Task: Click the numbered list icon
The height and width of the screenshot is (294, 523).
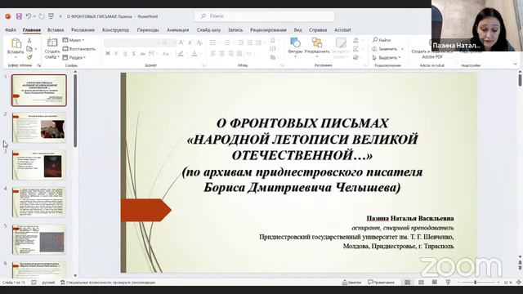Action: tap(227, 42)
